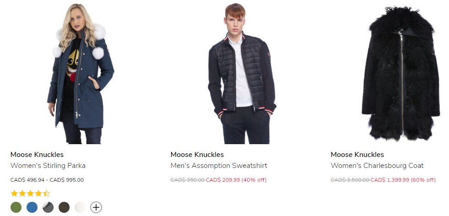Open the Stirling Parka star rating reviews
This screenshot has height=216, width=449.
(x=30, y=194)
